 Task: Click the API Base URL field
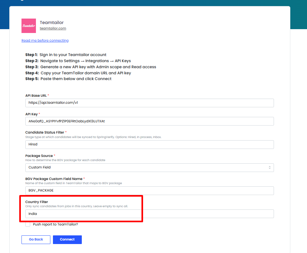click(149, 103)
